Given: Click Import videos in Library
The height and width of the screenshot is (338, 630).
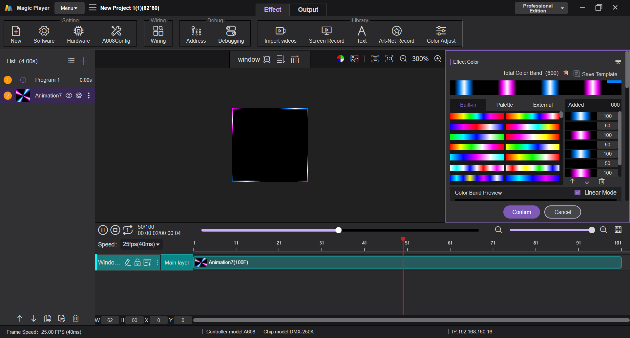Looking at the screenshot, I should [281, 34].
